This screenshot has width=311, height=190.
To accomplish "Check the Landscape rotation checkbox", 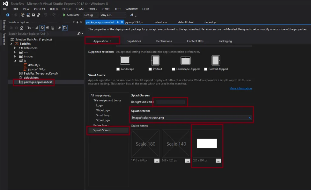I will point(118,69).
